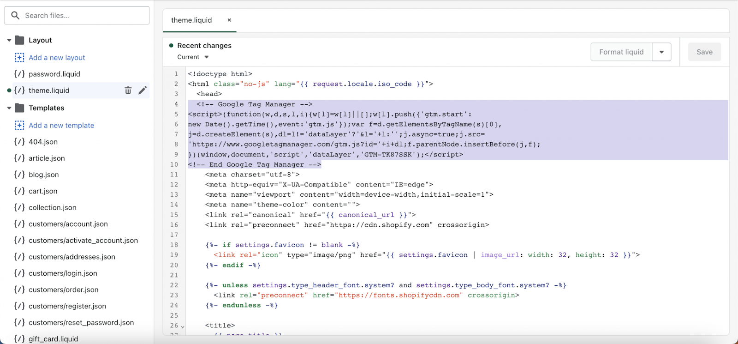This screenshot has width=738, height=344.
Task: Click the Layout folder icon
Action: [x=19, y=40]
